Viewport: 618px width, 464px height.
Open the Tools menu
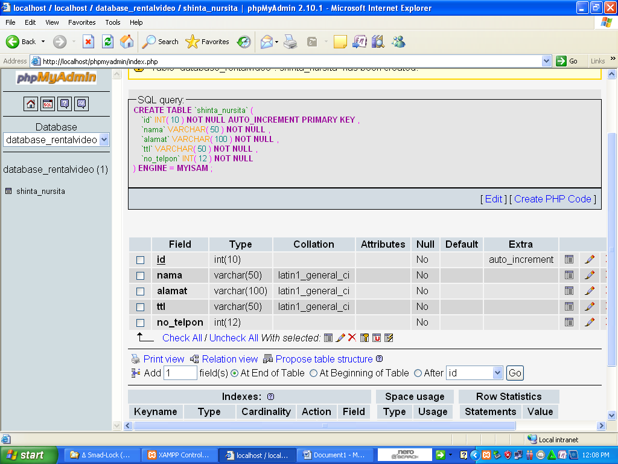tap(113, 22)
